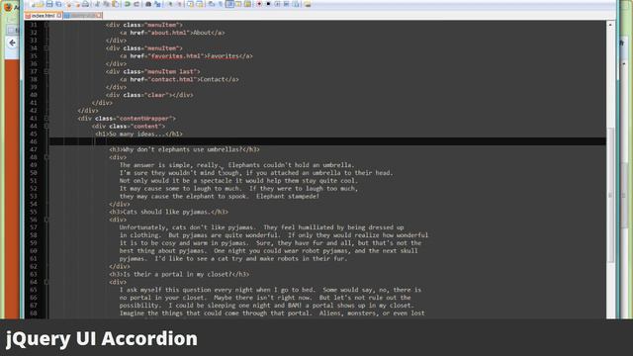Collapse the content div at line 44

point(46,127)
